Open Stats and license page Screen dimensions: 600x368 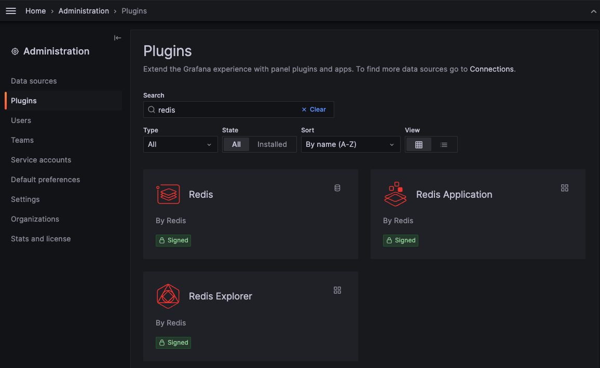pyautogui.click(x=40, y=239)
